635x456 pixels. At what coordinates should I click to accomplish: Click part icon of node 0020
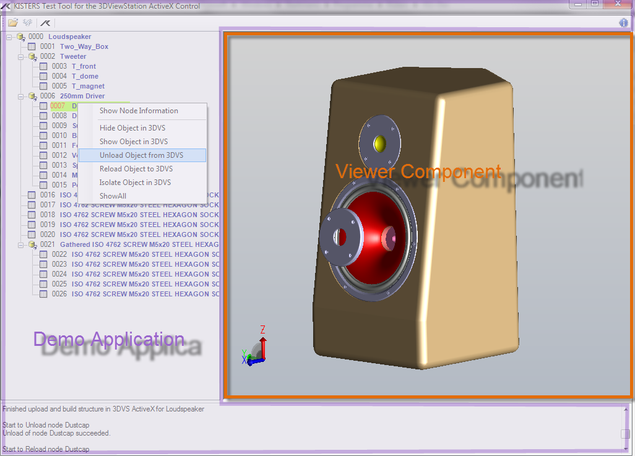[x=32, y=235]
